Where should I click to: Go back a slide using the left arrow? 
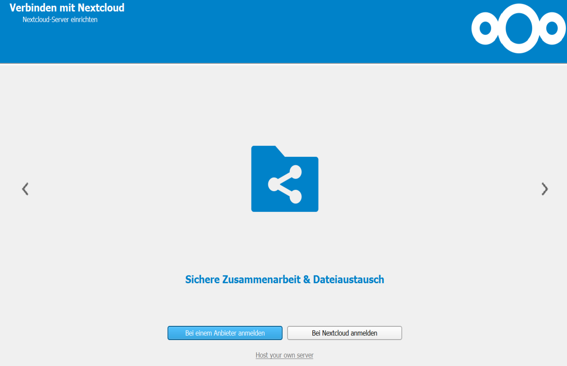25,189
